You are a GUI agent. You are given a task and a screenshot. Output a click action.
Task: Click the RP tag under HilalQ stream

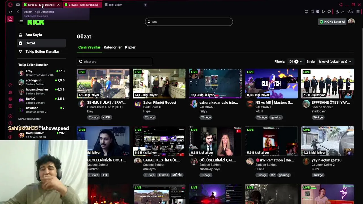tap(273, 175)
